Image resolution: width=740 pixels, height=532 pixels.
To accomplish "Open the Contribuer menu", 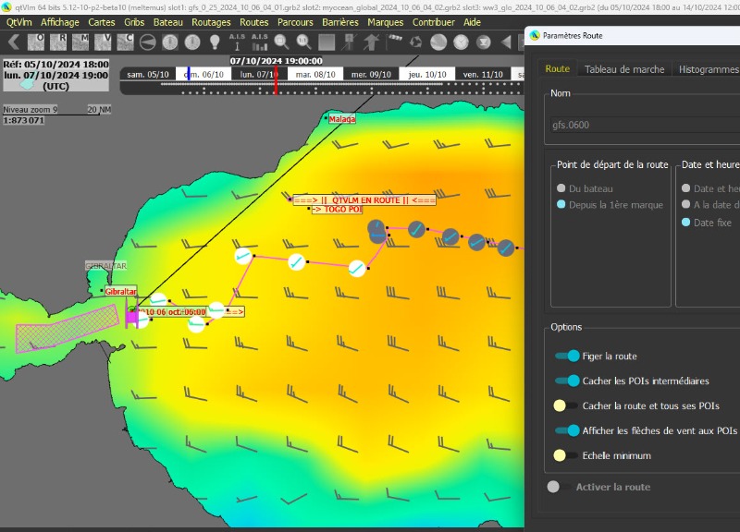I will coord(434,22).
